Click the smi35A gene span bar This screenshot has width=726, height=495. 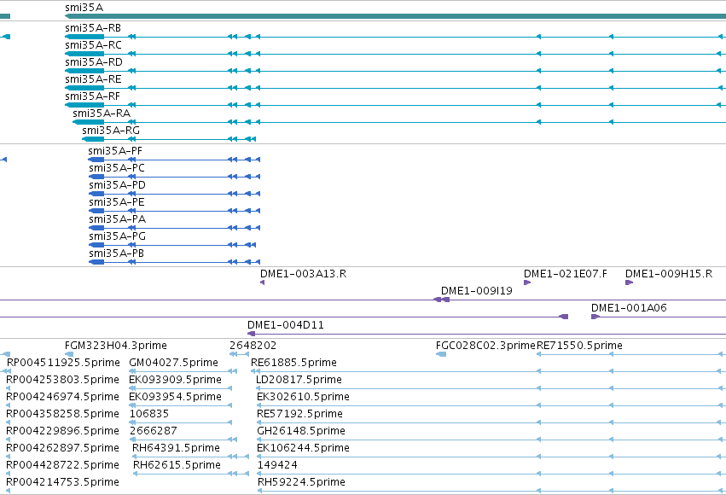(395, 16)
